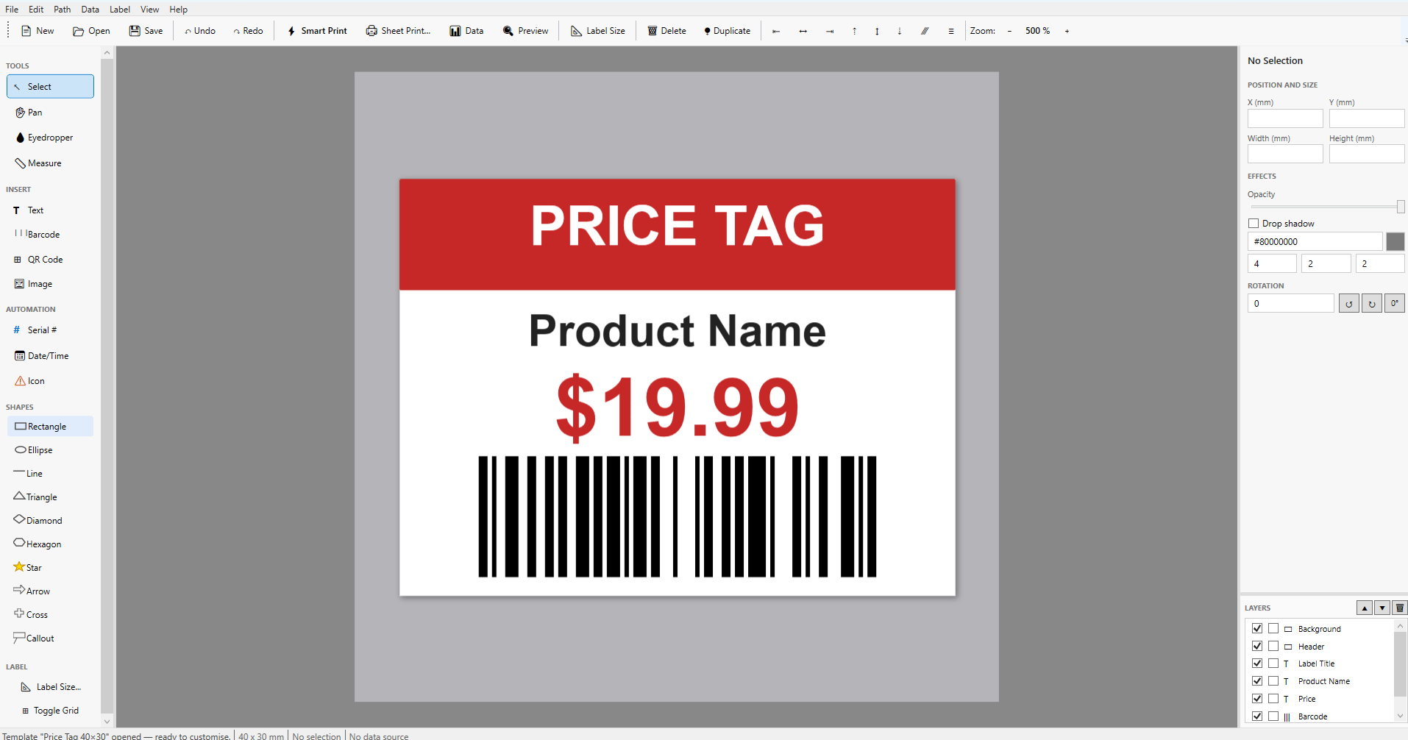
Task: Zoom out with the minus button
Action: (1009, 31)
